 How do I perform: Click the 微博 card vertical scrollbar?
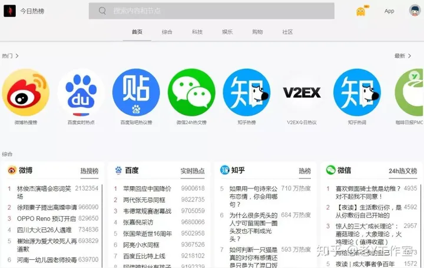(102, 226)
